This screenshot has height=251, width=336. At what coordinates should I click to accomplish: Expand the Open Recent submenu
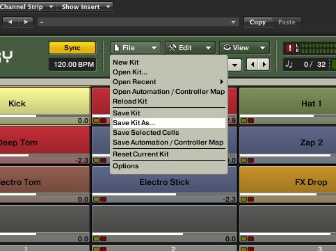pos(168,82)
